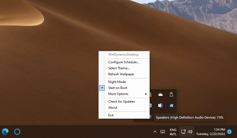Viewport: 237px width, 138px height.
Task: Open Cortana from the taskbar
Action: pyautogui.click(x=17, y=132)
